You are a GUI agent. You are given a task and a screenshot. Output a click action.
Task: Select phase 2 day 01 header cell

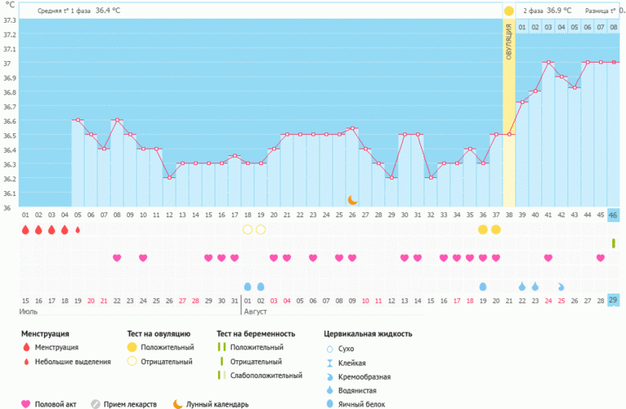pos(522,28)
